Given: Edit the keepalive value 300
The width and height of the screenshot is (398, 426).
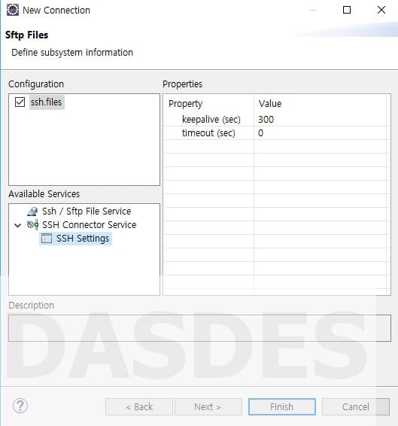Looking at the screenshot, I should coord(320,119).
